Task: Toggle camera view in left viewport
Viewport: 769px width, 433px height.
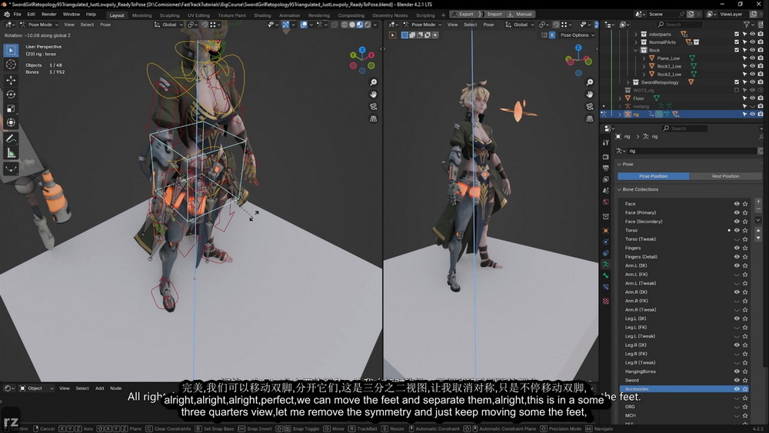Action: (373, 106)
